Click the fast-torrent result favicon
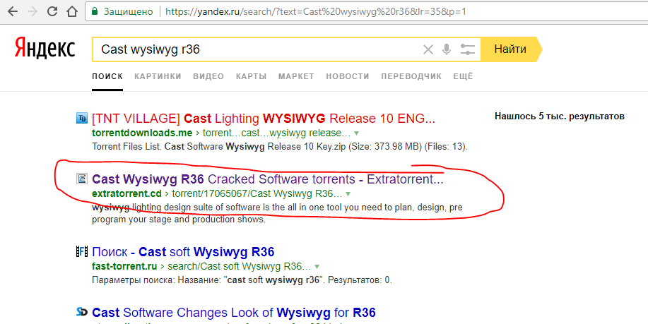 pyautogui.click(x=82, y=251)
